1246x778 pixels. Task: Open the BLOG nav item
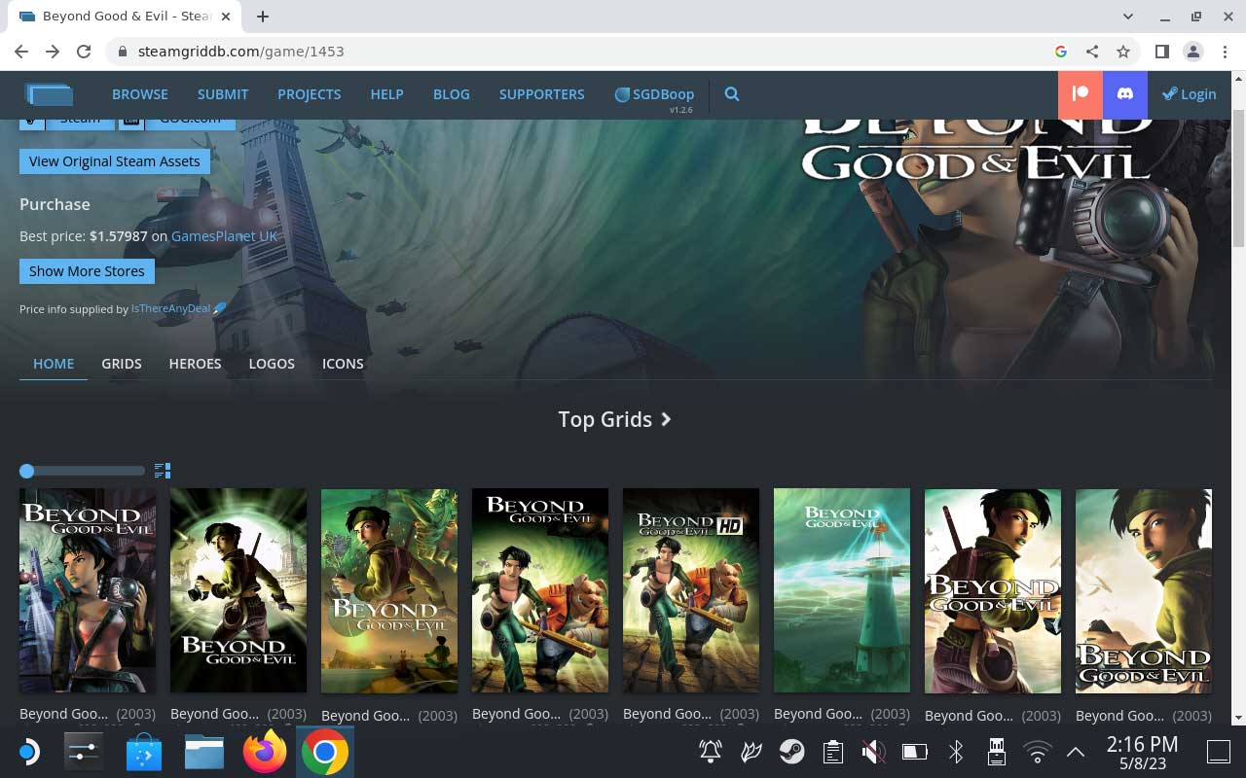(451, 94)
